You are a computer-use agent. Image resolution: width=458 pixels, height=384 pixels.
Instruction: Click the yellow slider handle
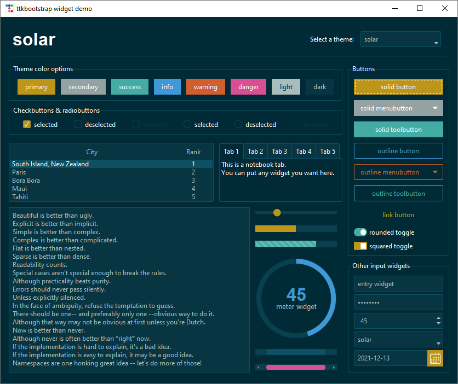tap(277, 212)
